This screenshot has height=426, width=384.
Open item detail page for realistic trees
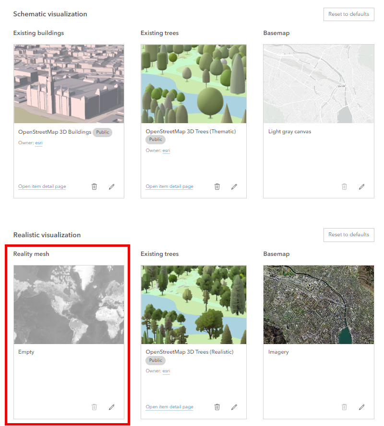(169, 406)
